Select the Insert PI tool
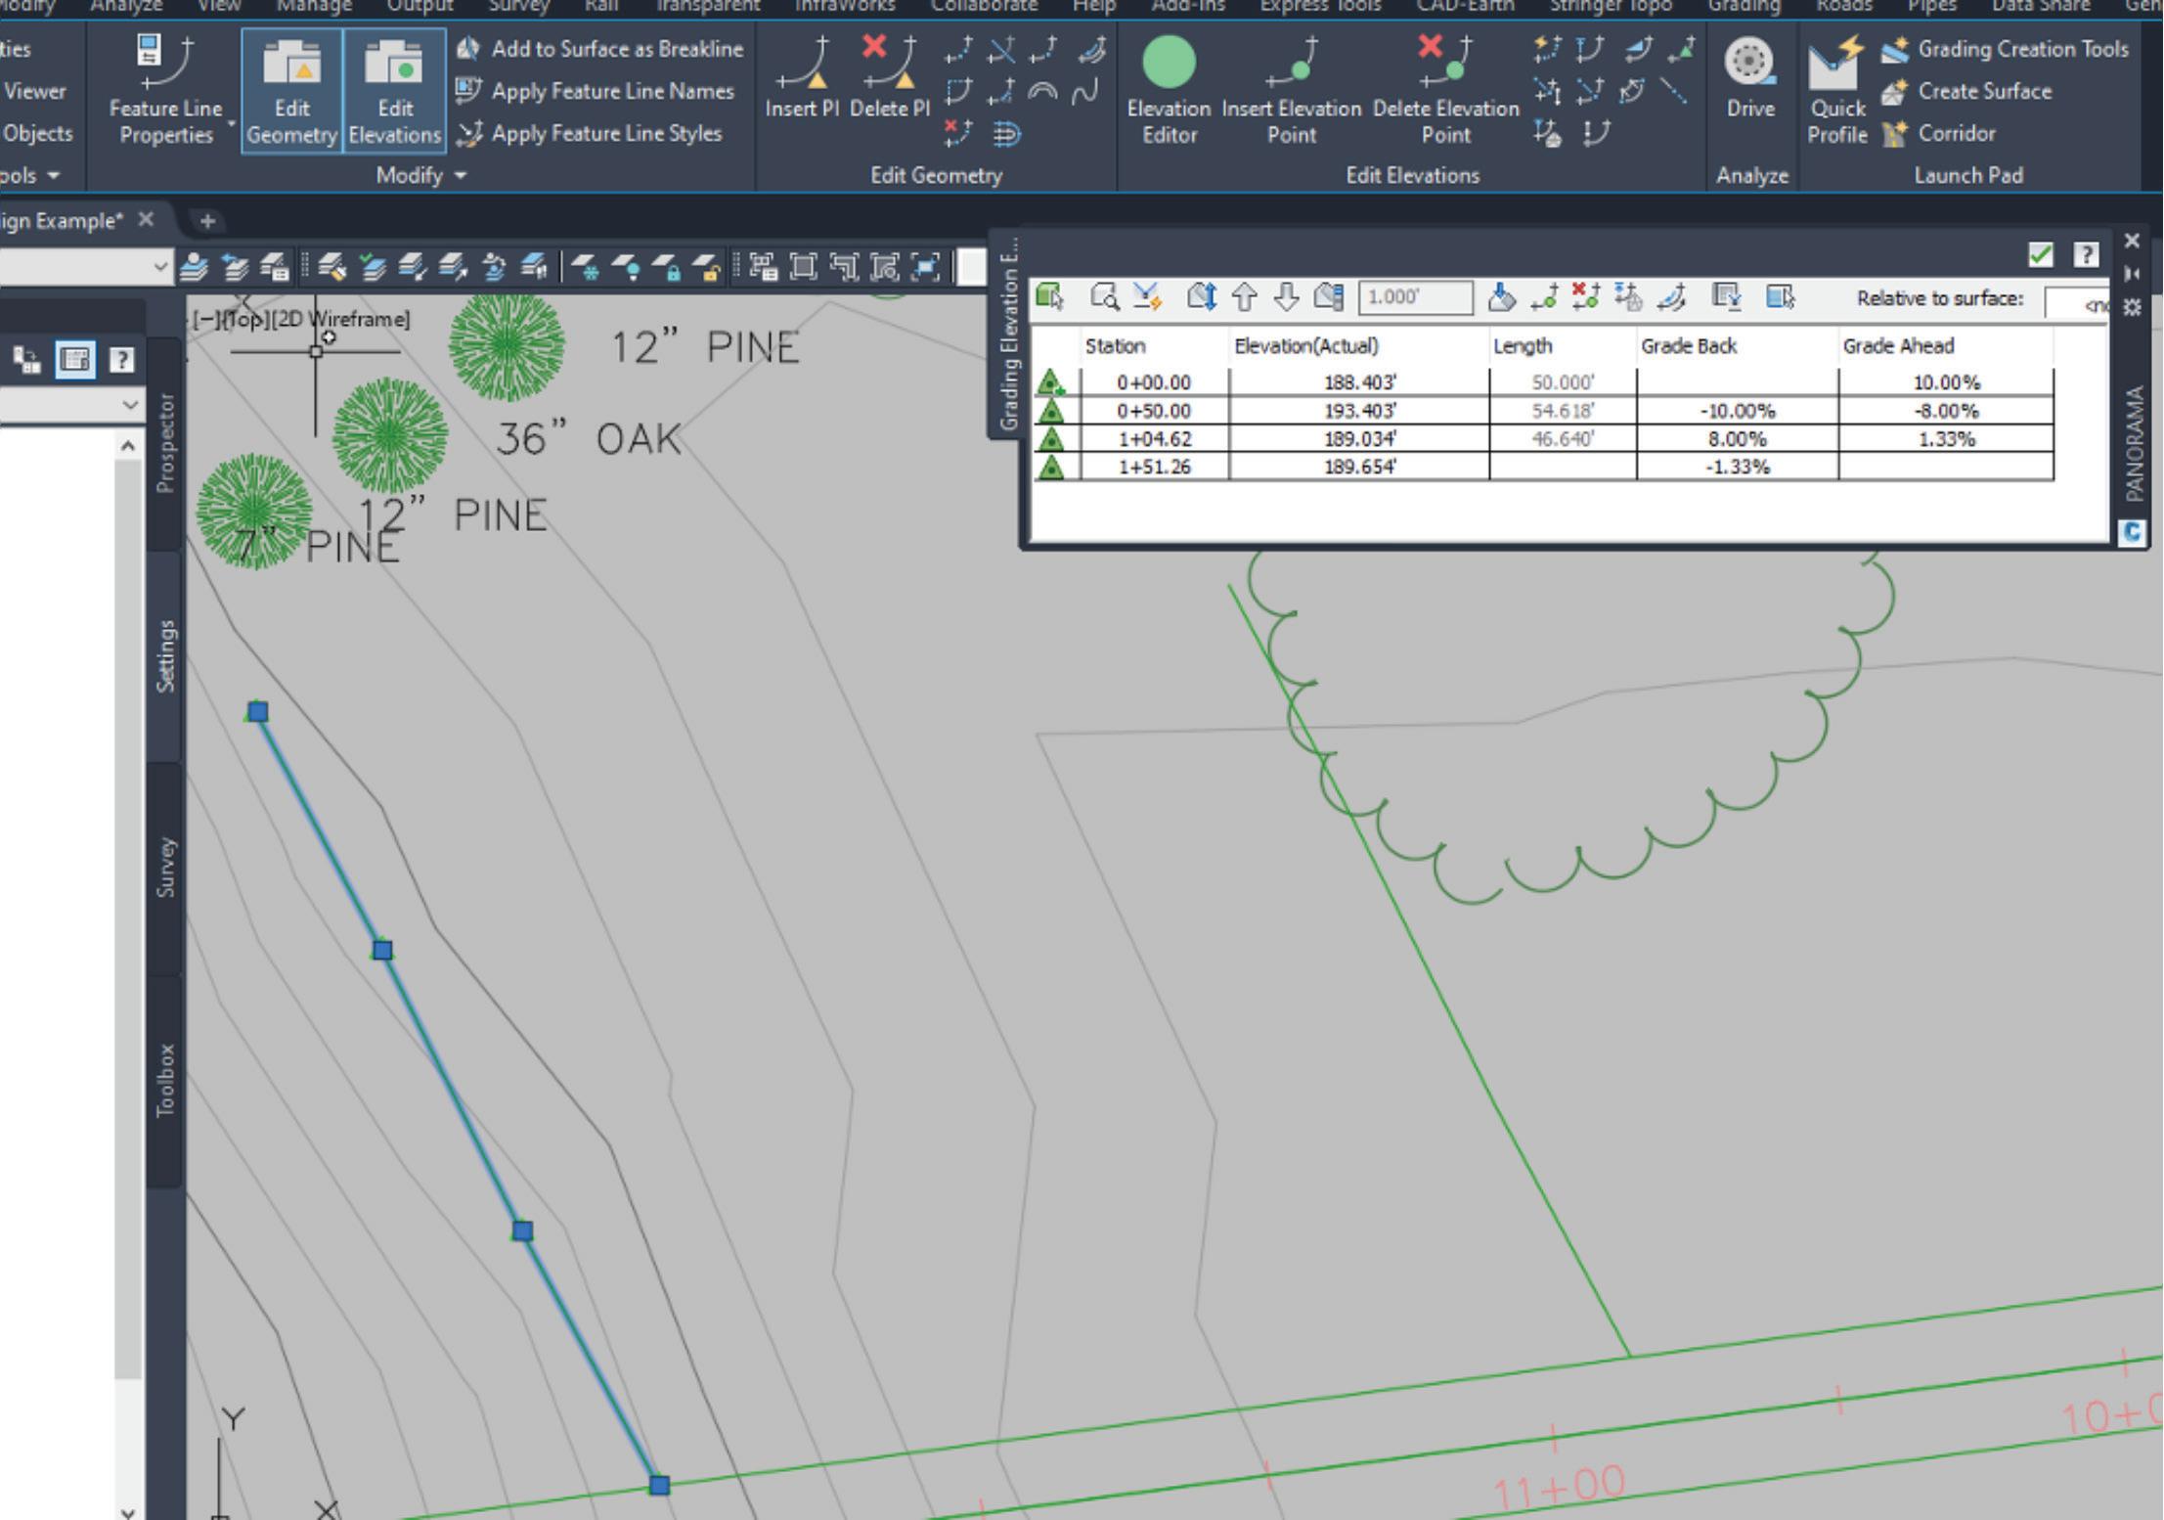2164x1520 pixels. [x=802, y=78]
